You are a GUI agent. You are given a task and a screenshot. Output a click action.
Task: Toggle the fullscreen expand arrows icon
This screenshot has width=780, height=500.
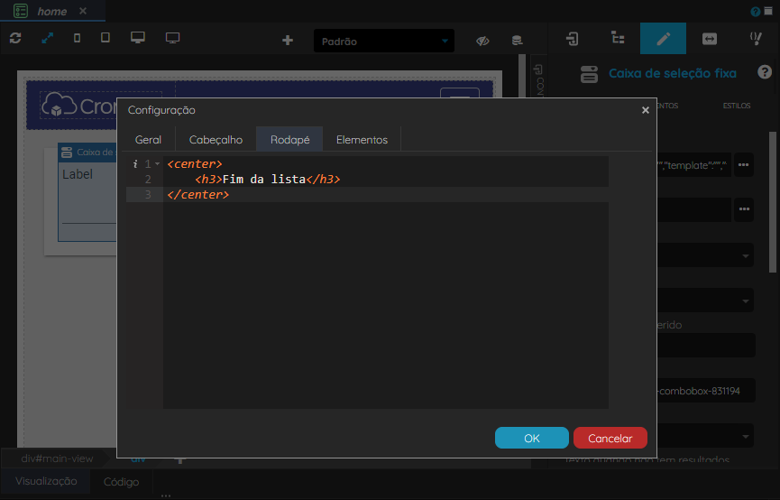pyautogui.click(x=47, y=38)
